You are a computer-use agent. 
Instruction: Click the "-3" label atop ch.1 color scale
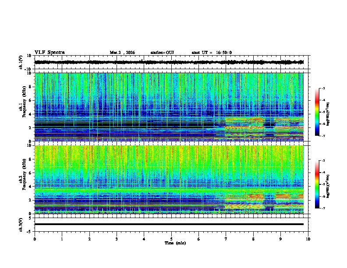point(323,88)
